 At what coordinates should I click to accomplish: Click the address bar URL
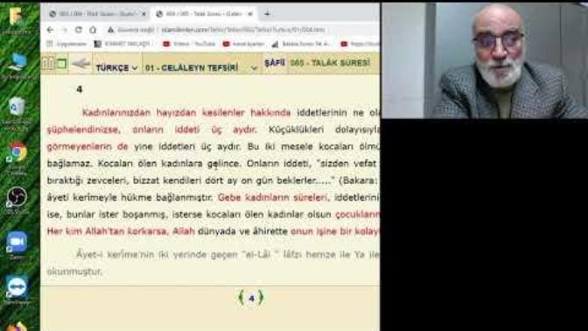pyautogui.click(x=243, y=30)
